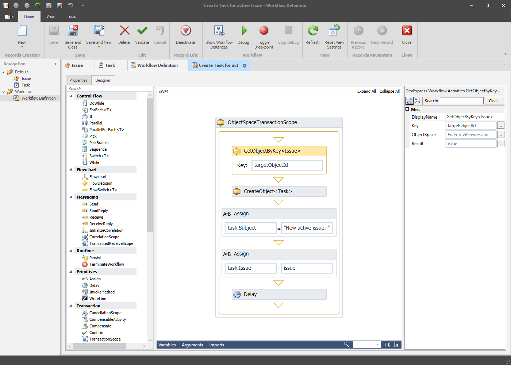Collapse the Misc property category
The image size is (511, 365).
(x=407, y=109)
